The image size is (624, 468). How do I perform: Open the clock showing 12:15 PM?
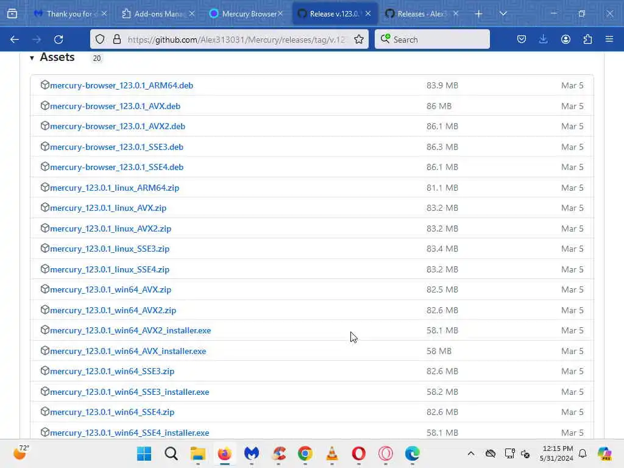pos(556,453)
